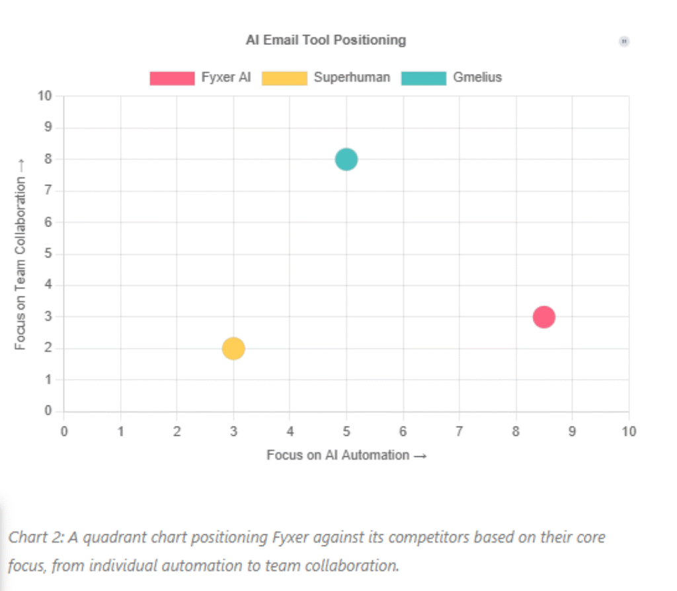This screenshot has width=677, height=591.
Task: Click the 10 tick on the horizontal axis
Action: pos(629,432)
